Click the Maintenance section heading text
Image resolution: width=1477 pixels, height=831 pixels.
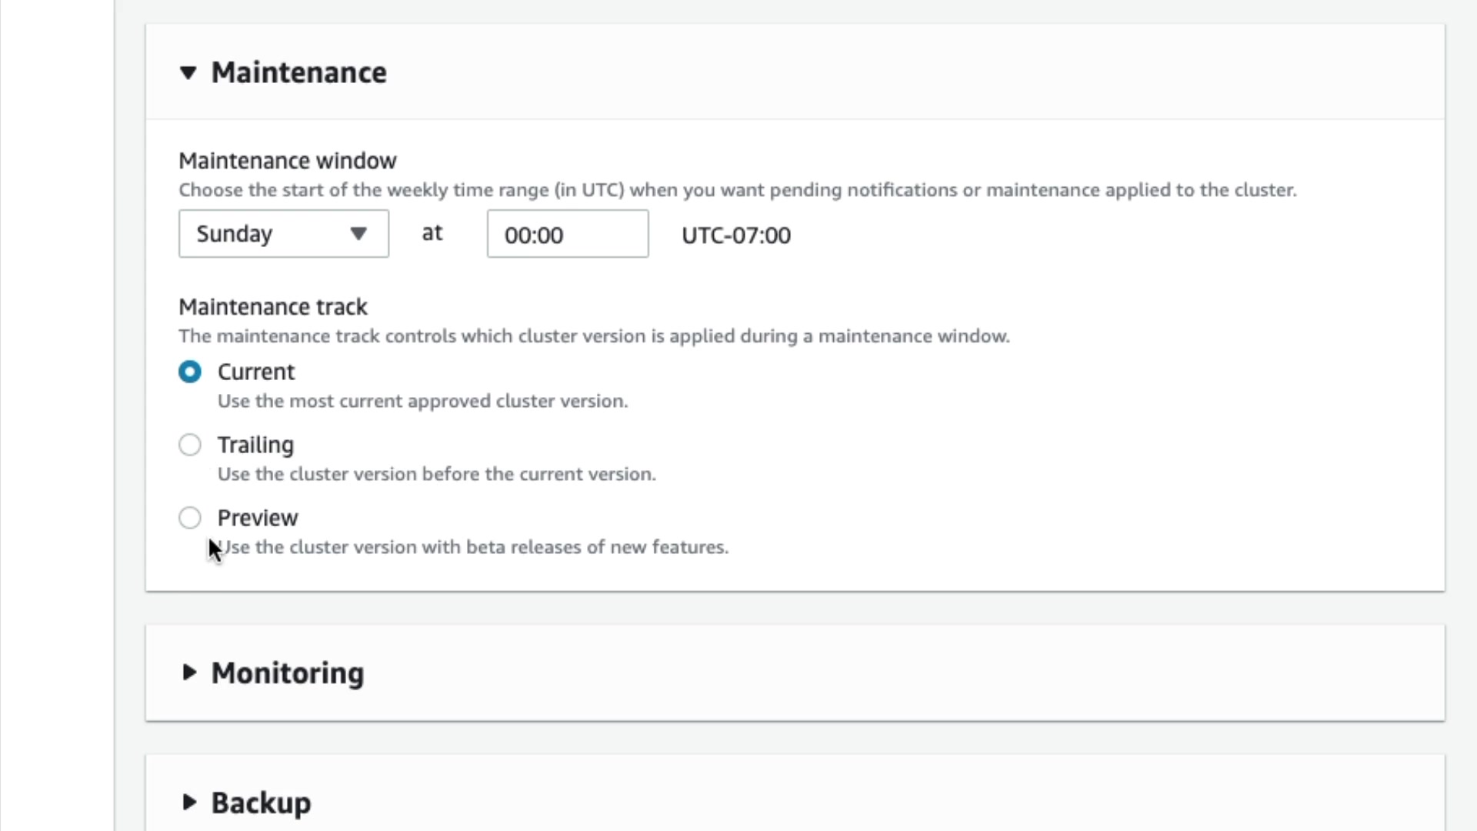298,73
